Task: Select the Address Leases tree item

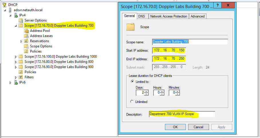Action: (41, 36)
